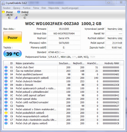This screenshot has height=132, width=127.
Task: Click RAW value 000000000016
Action: 111,120
